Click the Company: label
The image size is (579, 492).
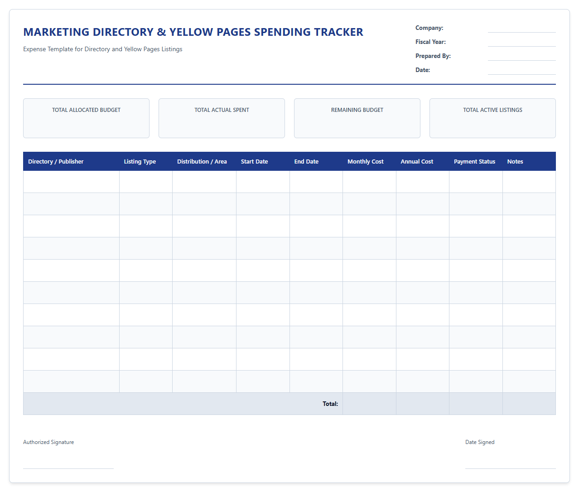(429, 28)
